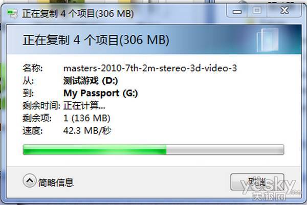This screenshot has width=307, height=205.
Task: Collapse details with the round chevron icon
Action: click(30, 180)
